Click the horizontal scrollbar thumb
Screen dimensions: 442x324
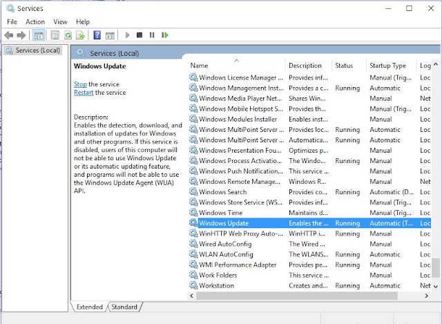coord(297,296)
